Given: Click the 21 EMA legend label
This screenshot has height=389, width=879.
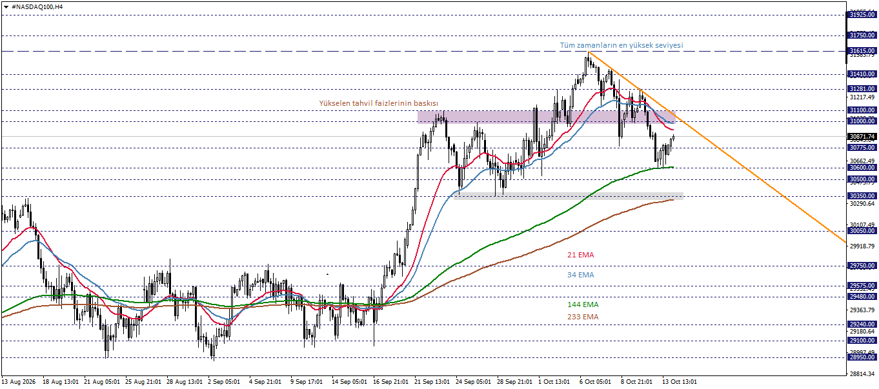Looking at the screenshot, I should coord(581,255).
